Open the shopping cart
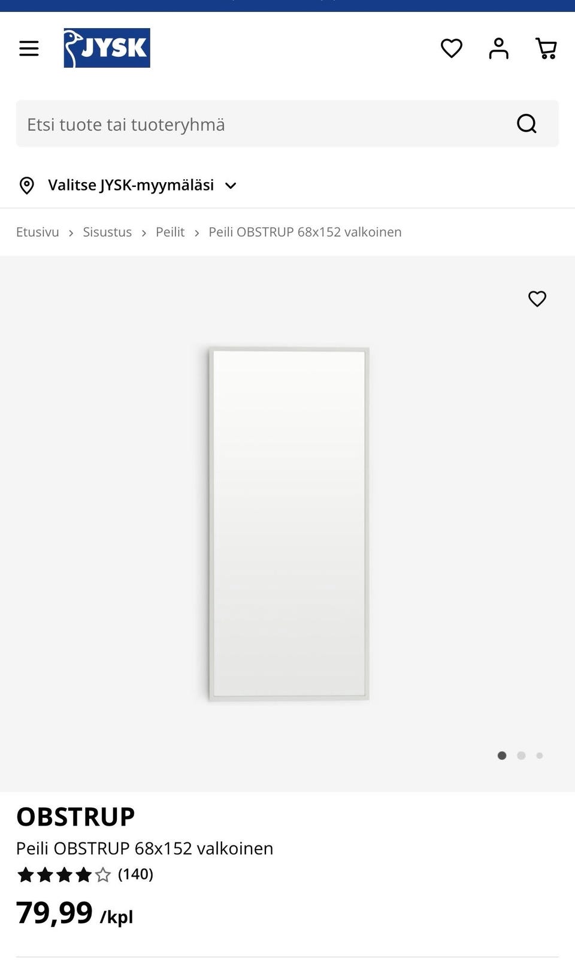Screen dimensions: 575x967 tap(546, 48)
